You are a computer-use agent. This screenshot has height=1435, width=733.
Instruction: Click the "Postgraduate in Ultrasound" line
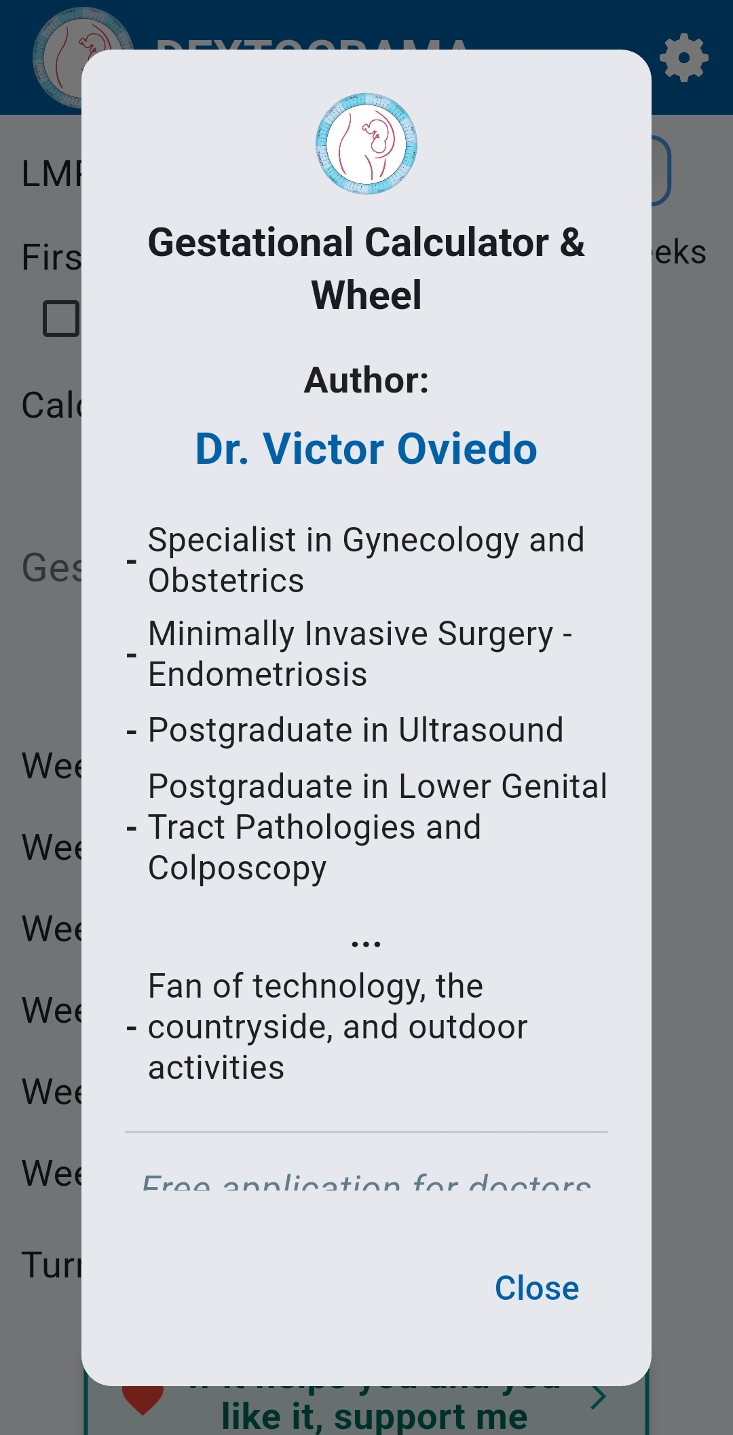coord(356,731)
